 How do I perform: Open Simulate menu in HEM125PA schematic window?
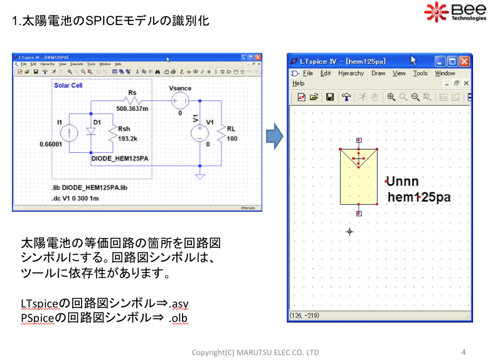[77, 64]
